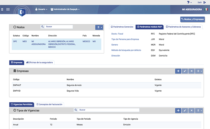The image size is (210, 129).
Task: Click the Nodos panel title icon
Action: tap(15, 27)
